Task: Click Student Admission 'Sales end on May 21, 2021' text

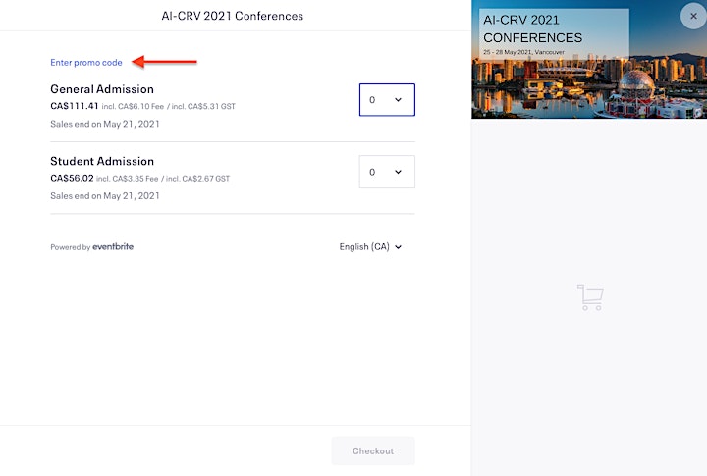Action: 105,196
